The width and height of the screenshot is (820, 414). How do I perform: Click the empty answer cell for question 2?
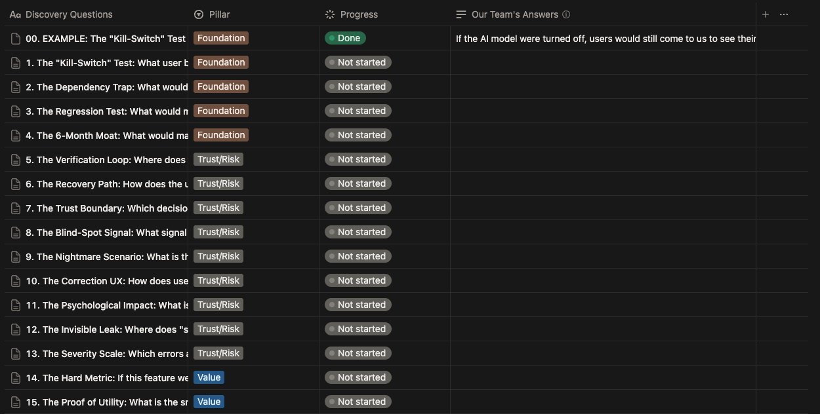pos(604,86)
